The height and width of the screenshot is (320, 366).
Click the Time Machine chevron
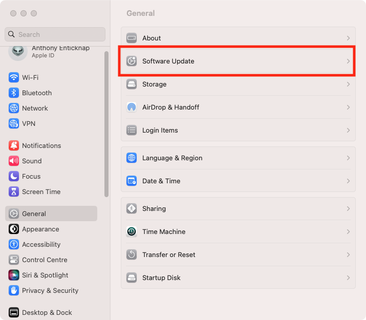pos(348,232)
